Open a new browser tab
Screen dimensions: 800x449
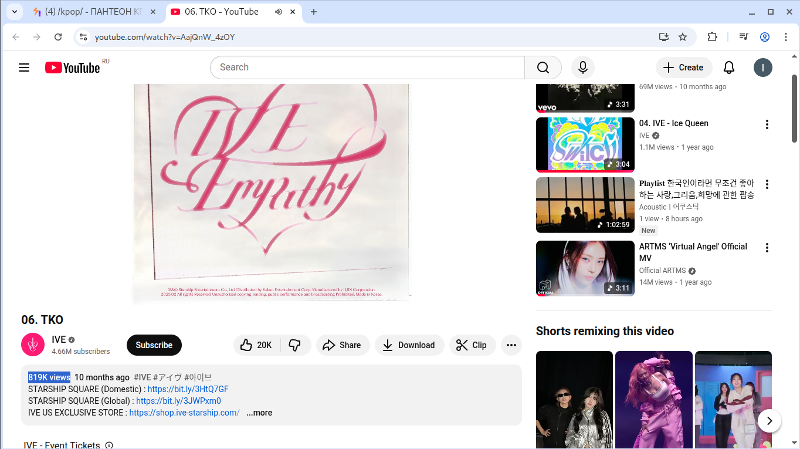(314, 12)
